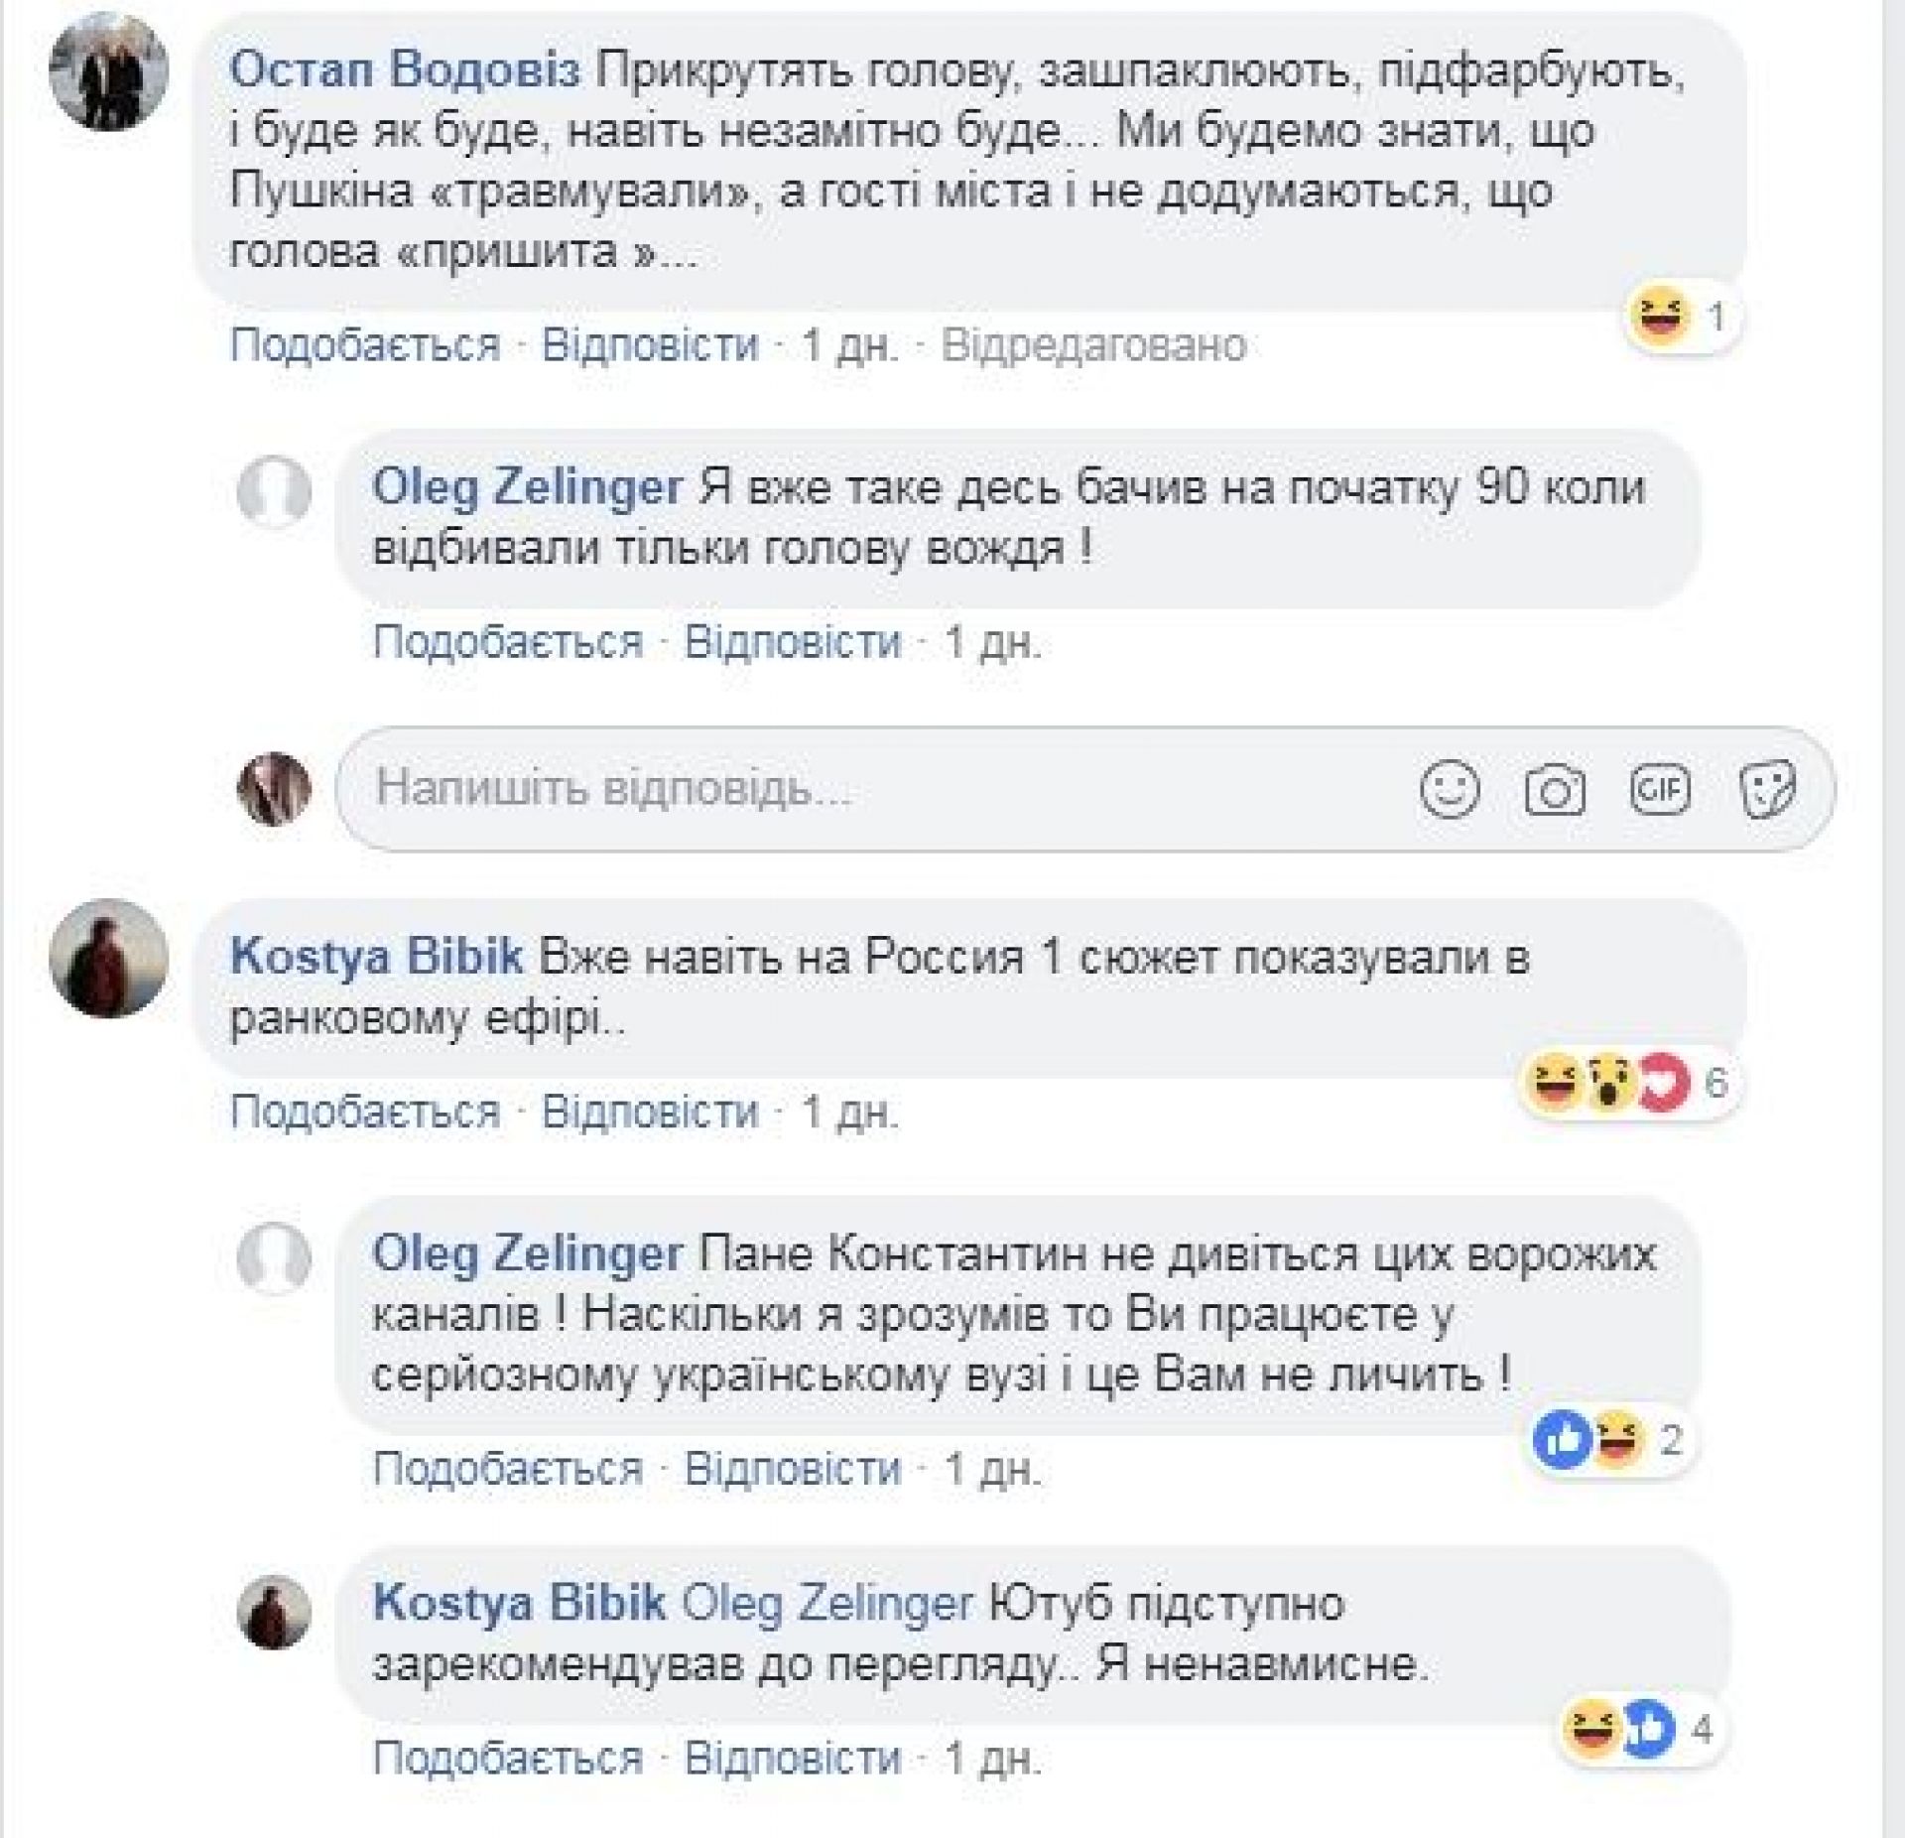Click the emoji smiley icon in reply box
Screen dimensions: 1905x1838
pos(1450,790)
